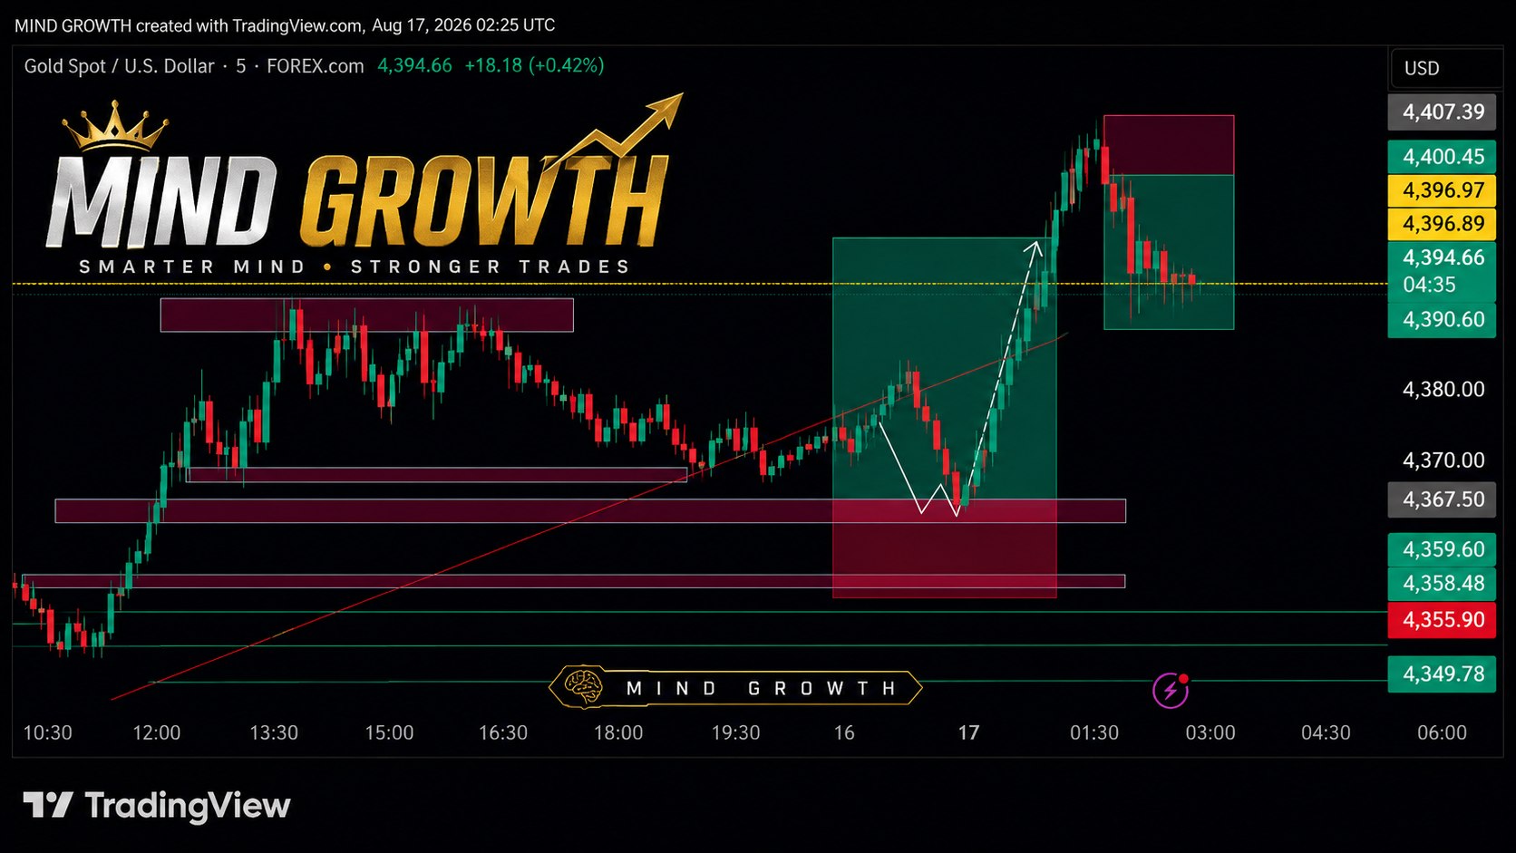Click the 4,359.60 green price label

[x=1442, y=549]
